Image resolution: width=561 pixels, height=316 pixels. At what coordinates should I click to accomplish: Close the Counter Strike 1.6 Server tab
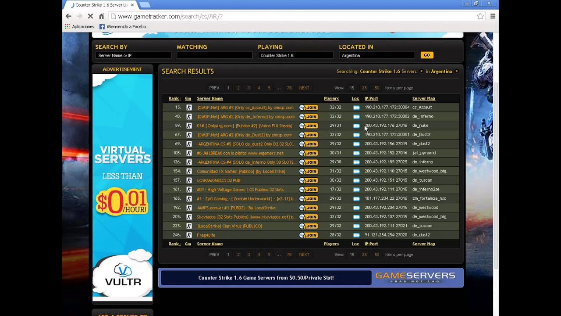pos(132,5)
